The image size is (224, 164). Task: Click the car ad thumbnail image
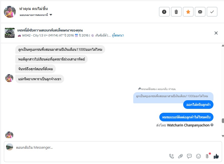click(10, 33)
